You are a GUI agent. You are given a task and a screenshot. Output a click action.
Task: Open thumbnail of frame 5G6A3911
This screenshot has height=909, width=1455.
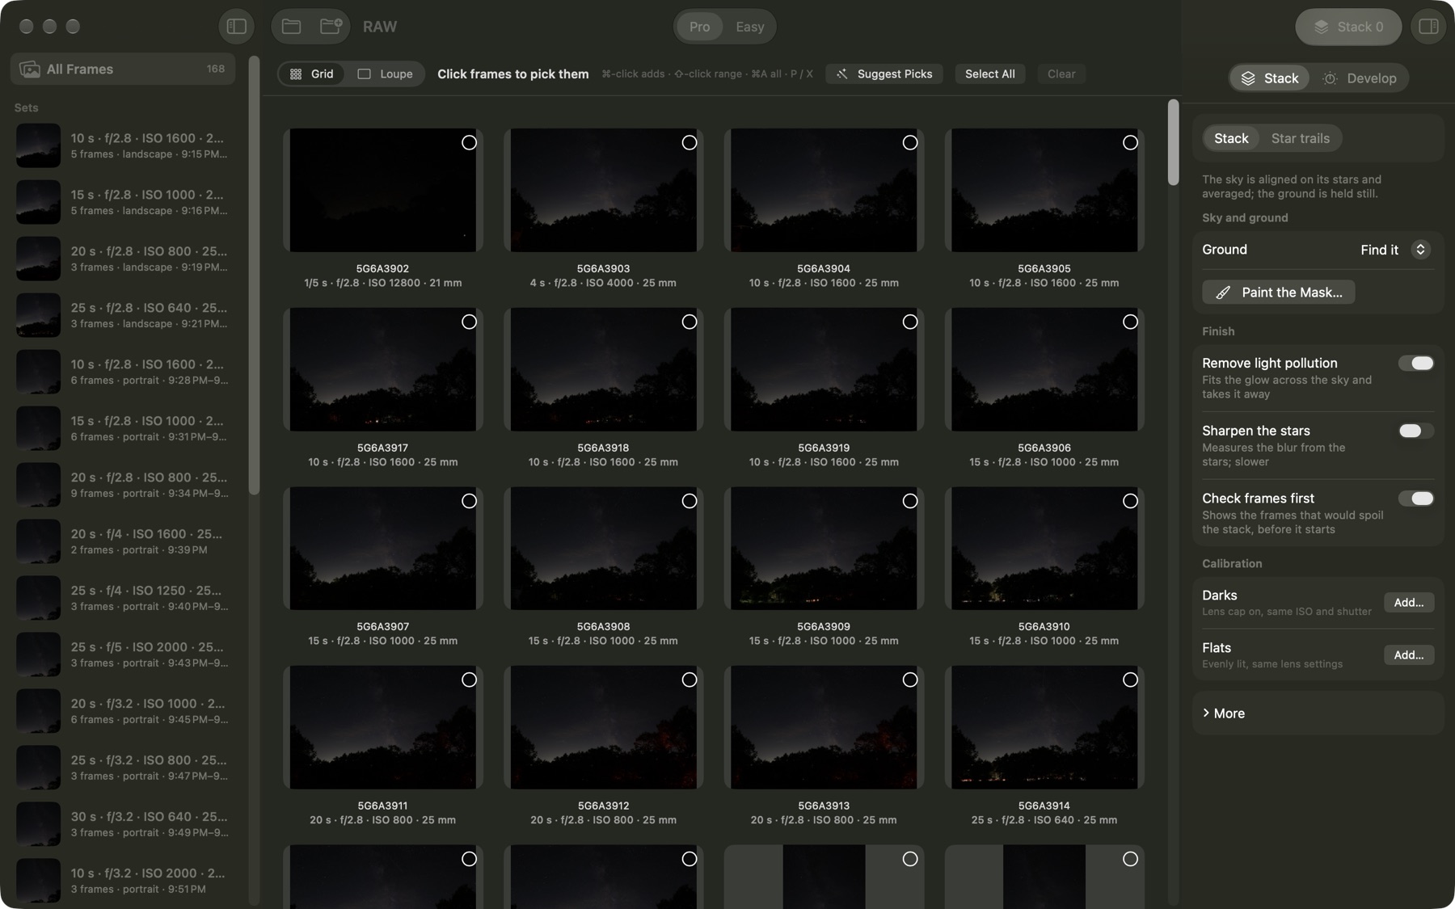[x=382, y=727]
